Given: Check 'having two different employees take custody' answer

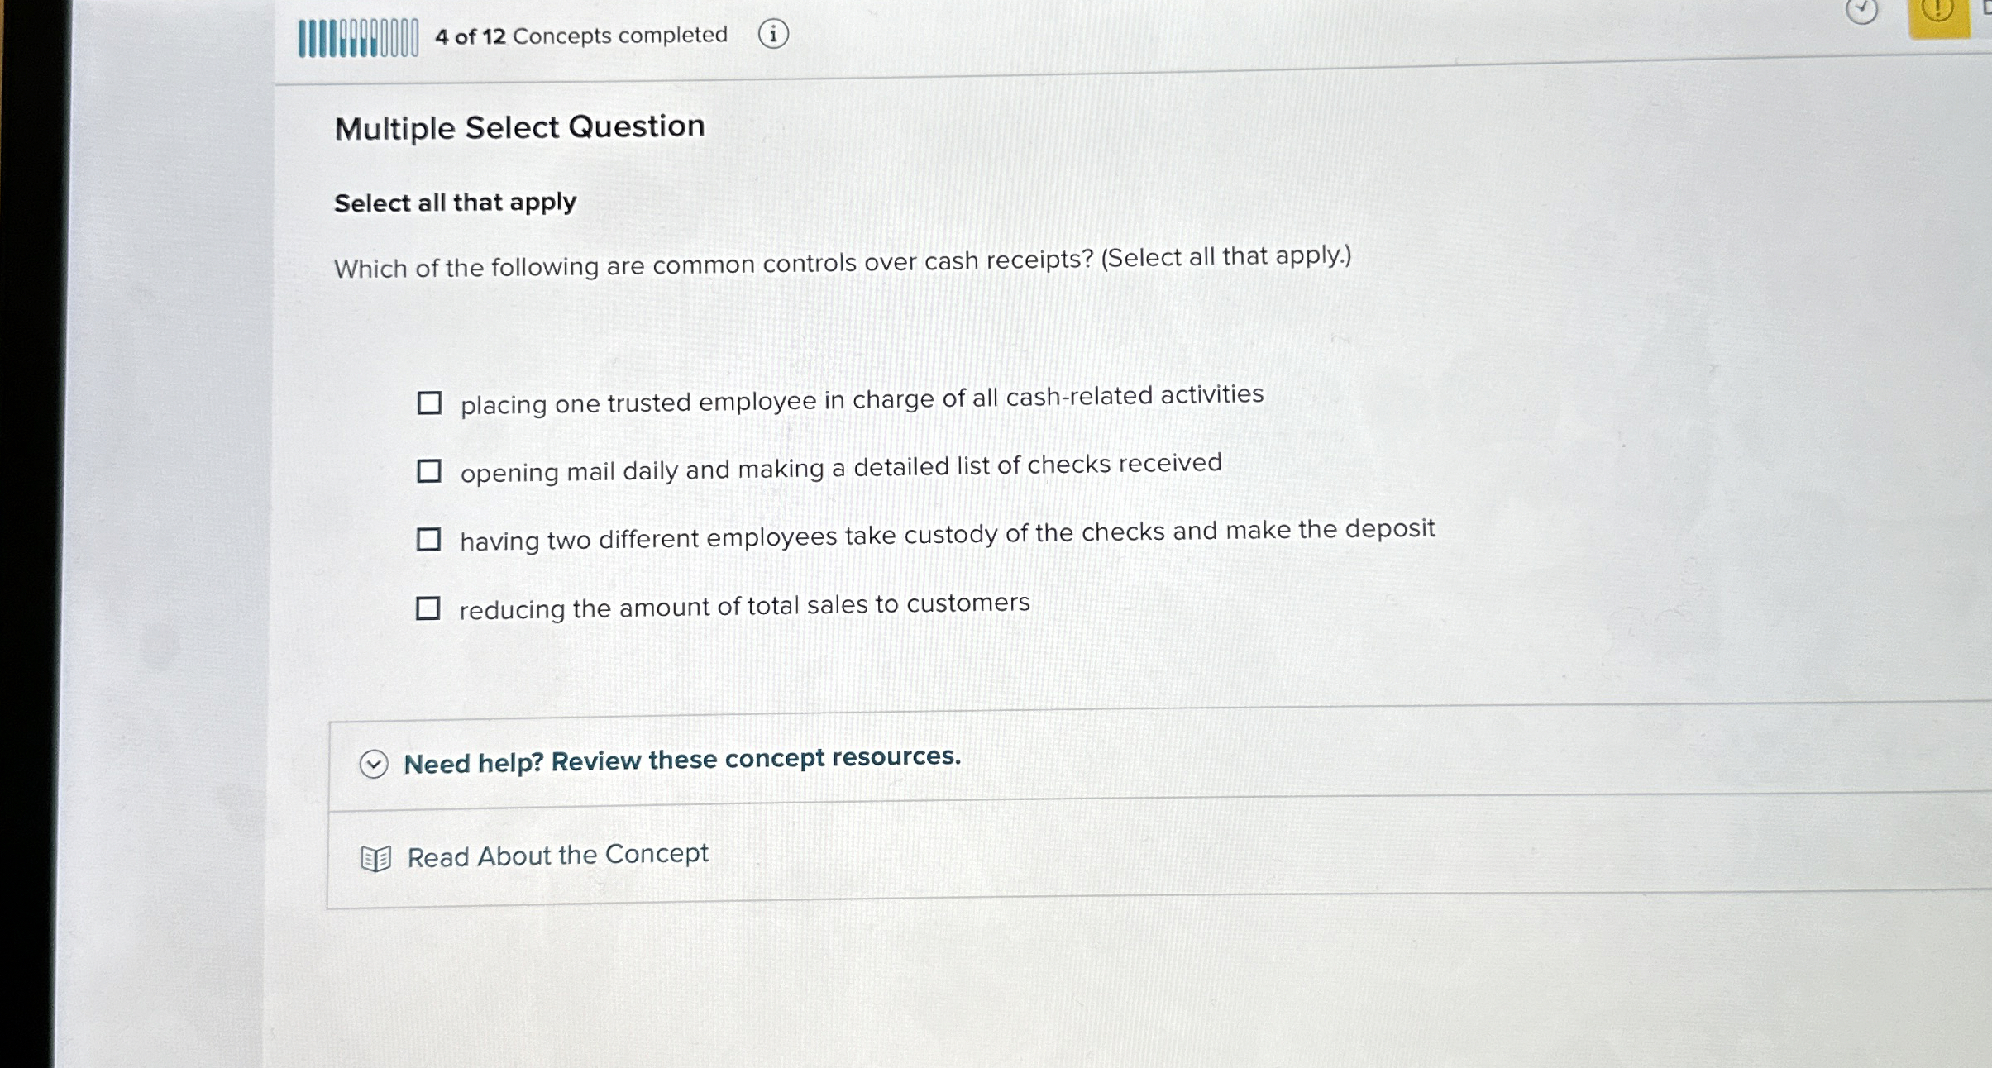Looking at the screenshot, I should [430, 541].
